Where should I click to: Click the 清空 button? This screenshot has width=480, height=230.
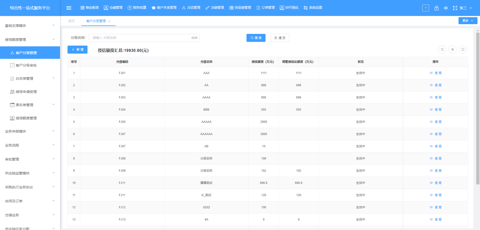279,38
